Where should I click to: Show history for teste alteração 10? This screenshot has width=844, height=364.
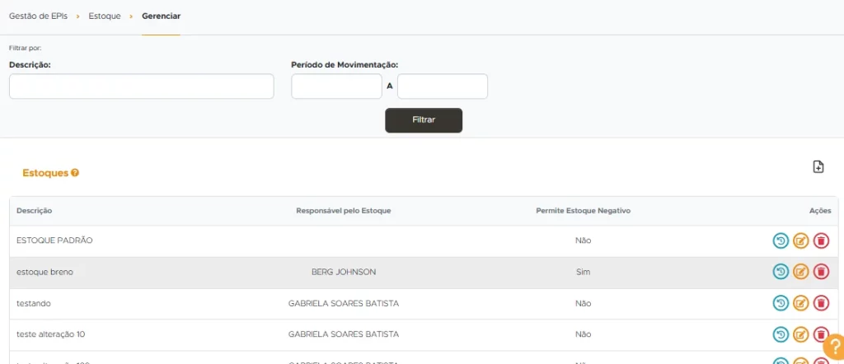[x=781, y=334]
